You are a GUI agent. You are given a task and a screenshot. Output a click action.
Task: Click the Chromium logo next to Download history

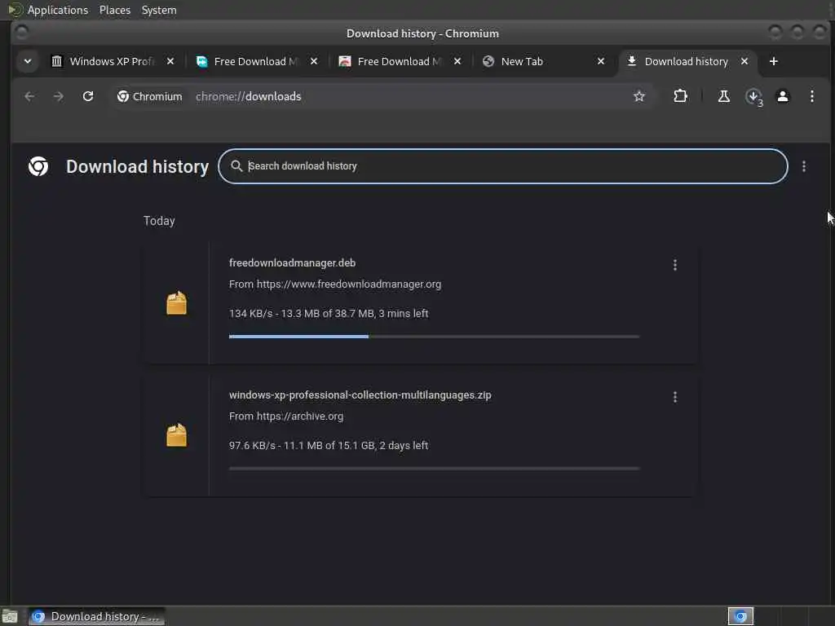[x=38, y=166]
